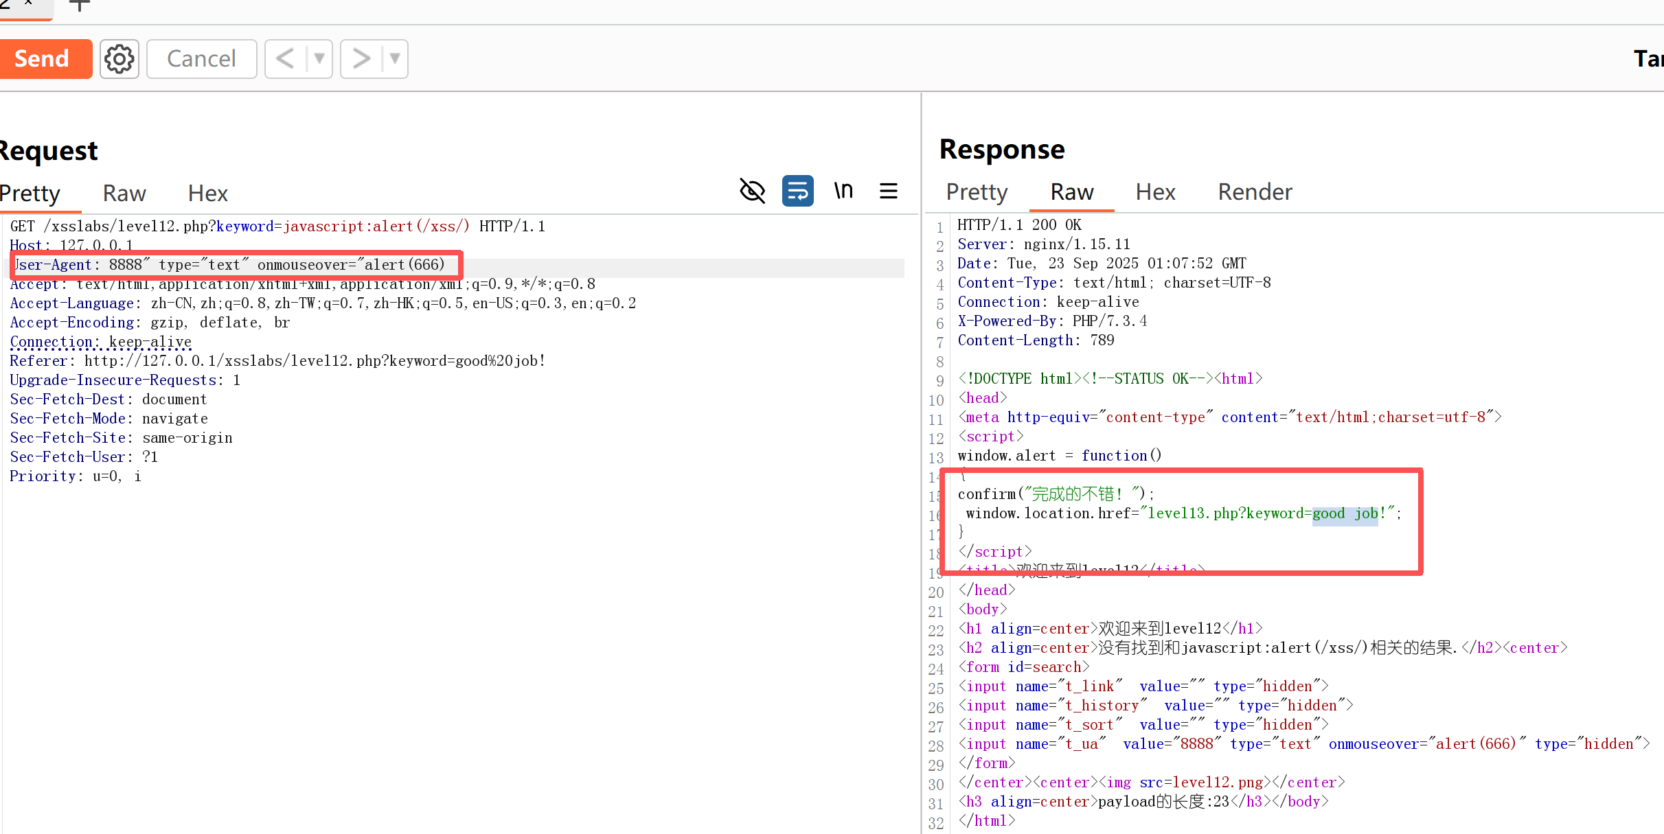Viewport: 1664px width, 834px height.
Task: Click the form id=search line
Action: [x=1023, y=667]
